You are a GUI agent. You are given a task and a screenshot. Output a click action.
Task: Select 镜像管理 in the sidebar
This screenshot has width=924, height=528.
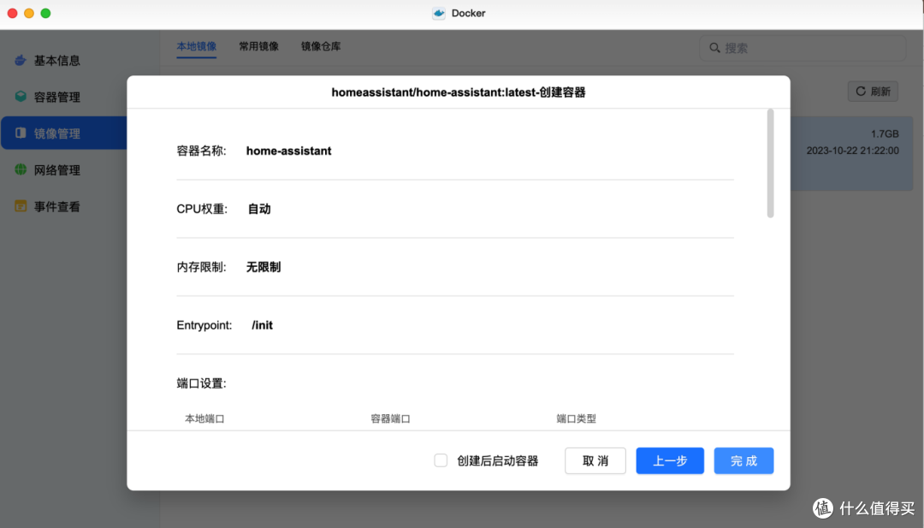click(63, 133)
